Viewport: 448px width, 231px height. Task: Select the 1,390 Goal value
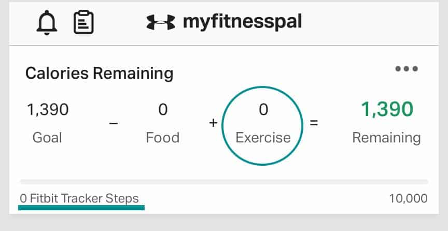(47, 110)
